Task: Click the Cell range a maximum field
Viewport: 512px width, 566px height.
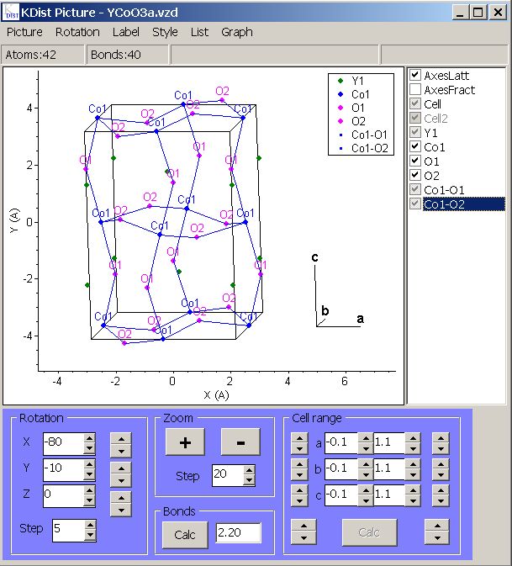Action: 389,443
